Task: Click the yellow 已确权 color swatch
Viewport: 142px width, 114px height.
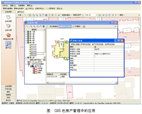Action: tap(36, 71)
